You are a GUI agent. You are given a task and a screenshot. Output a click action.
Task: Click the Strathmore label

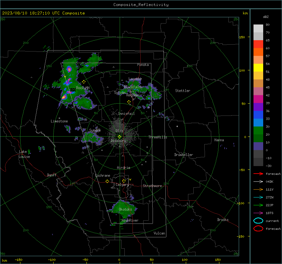point(152,186)
